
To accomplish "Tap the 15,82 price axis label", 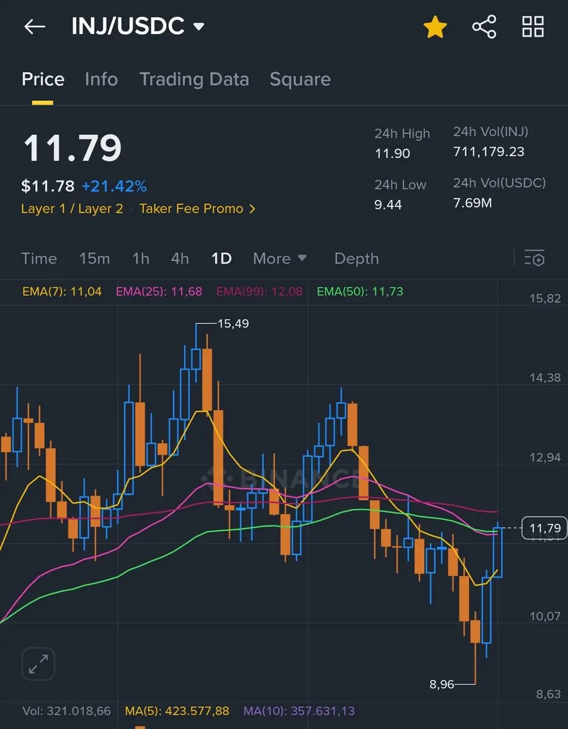I will pos(545,298).
